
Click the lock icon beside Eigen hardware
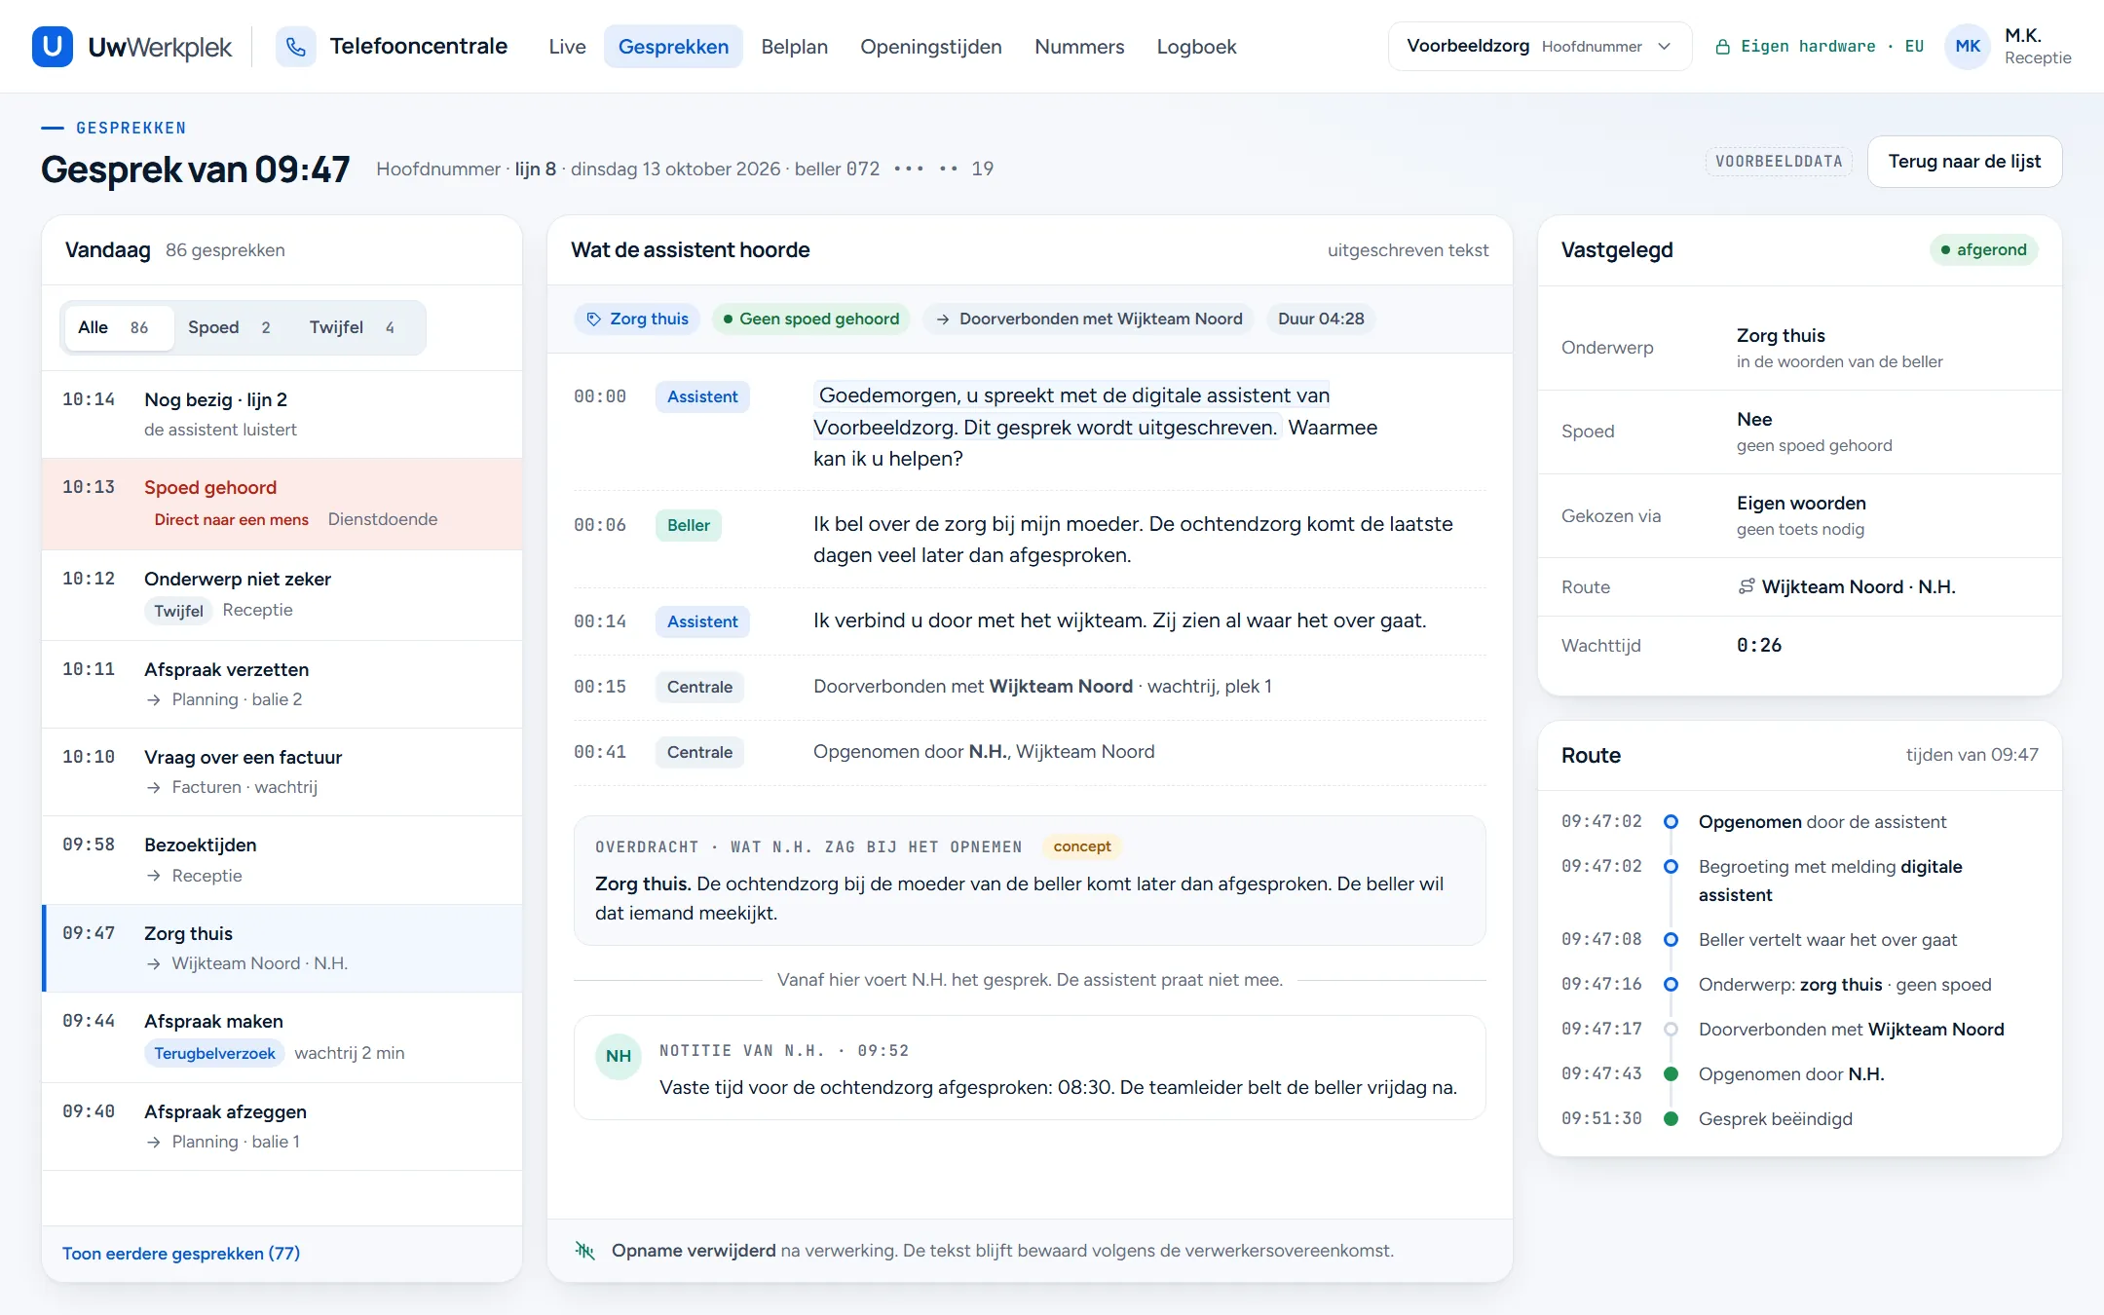click(x=1722, y=47)
